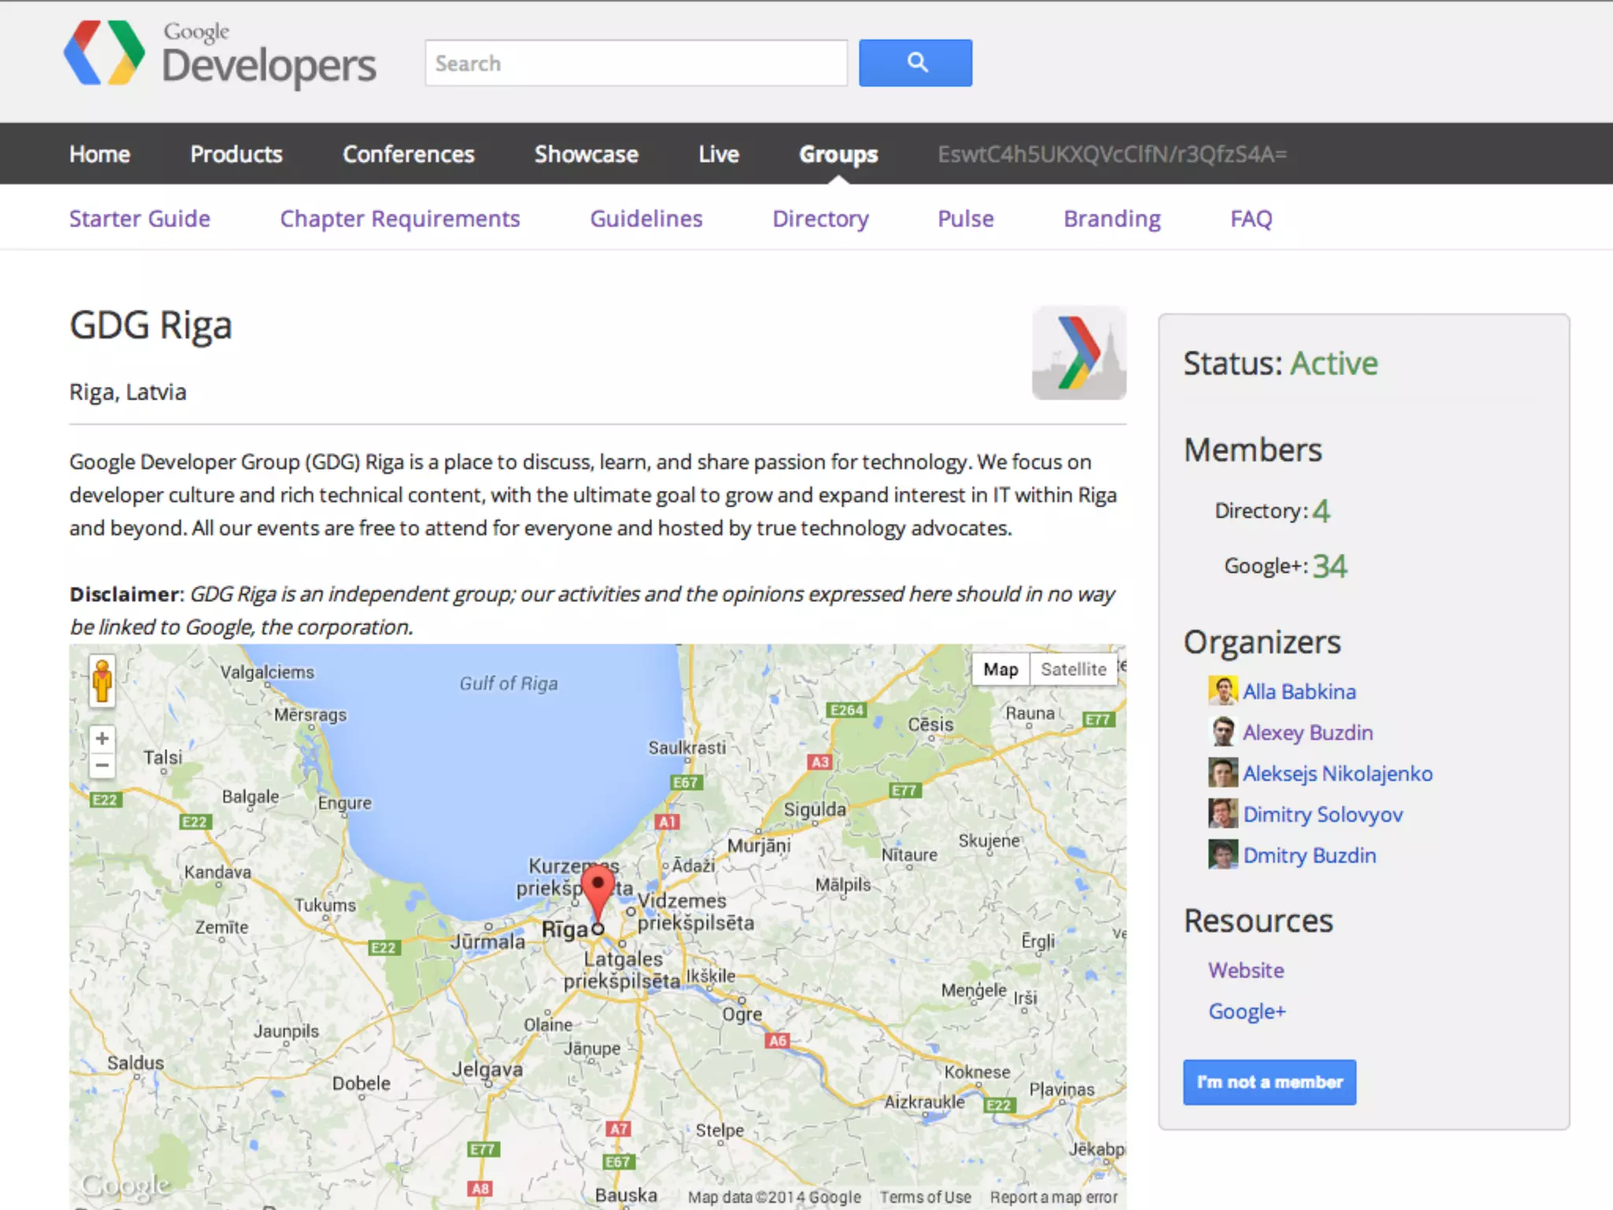This screenshot has height=1210, width=1613.
Task: Click Report a map error link
Action: tap(1054, 1197)
